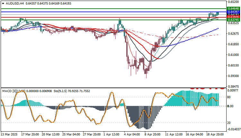Click the 8 Apr 20:00 time label
The width and height of the screenshot is (241, 138).
click(x=153, y=134)
